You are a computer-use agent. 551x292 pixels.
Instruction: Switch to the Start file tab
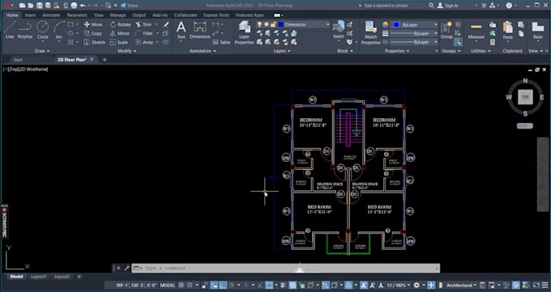(18, 60)
